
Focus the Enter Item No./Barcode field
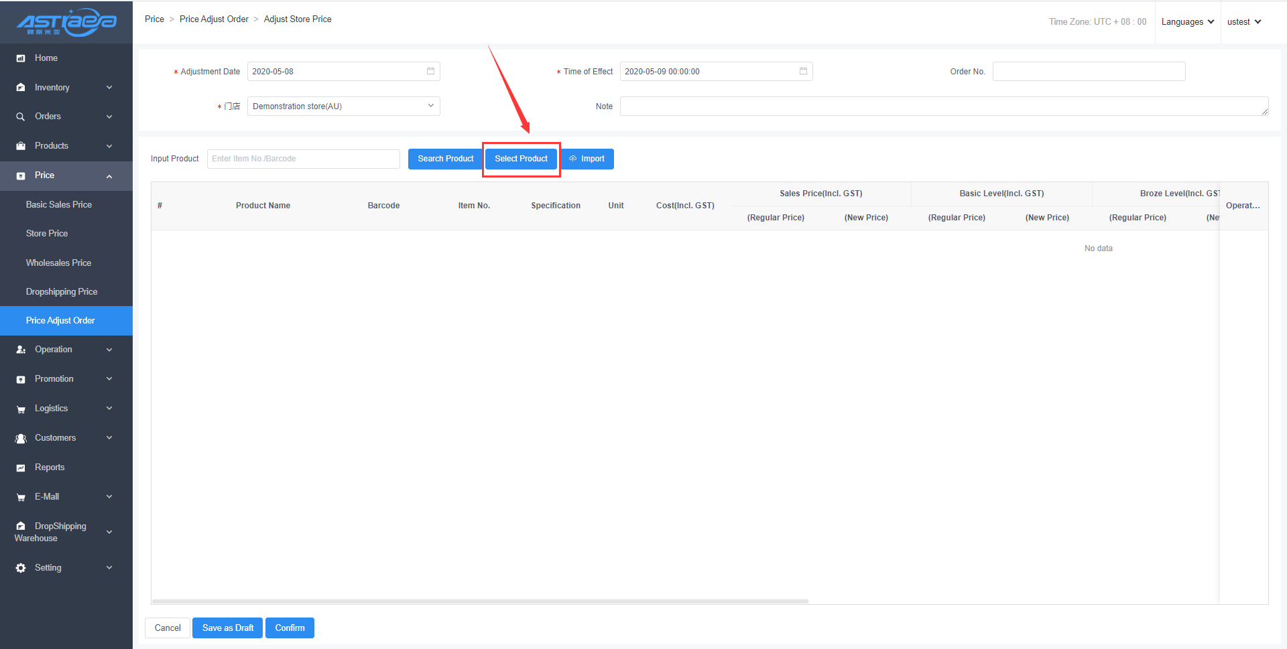(303, 159)
